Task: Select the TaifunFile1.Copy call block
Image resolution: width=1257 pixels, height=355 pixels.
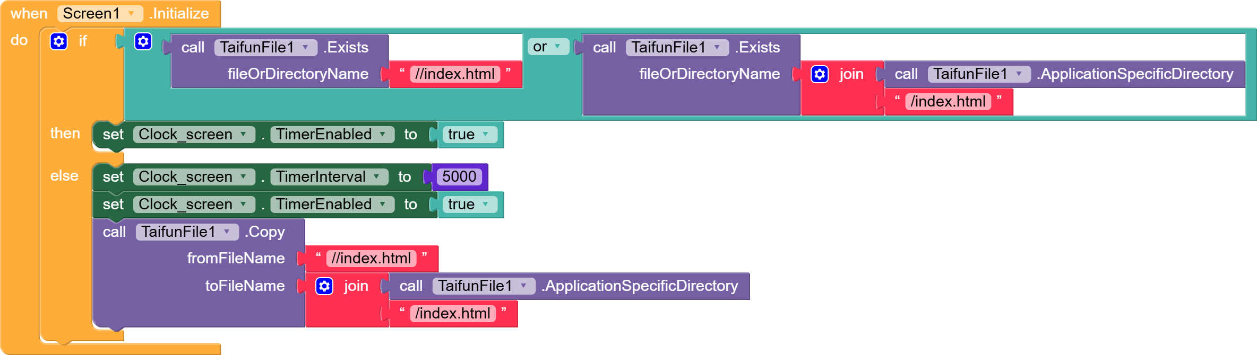Action: 114,232
